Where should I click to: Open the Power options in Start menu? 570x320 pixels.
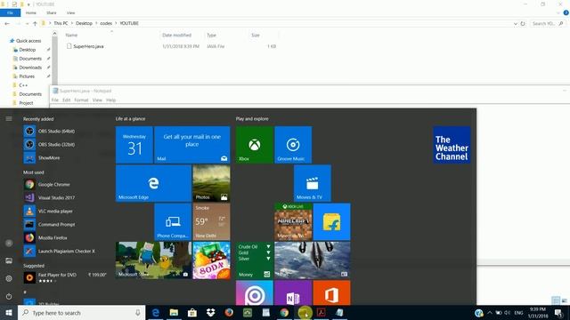(x=9, y=296)
